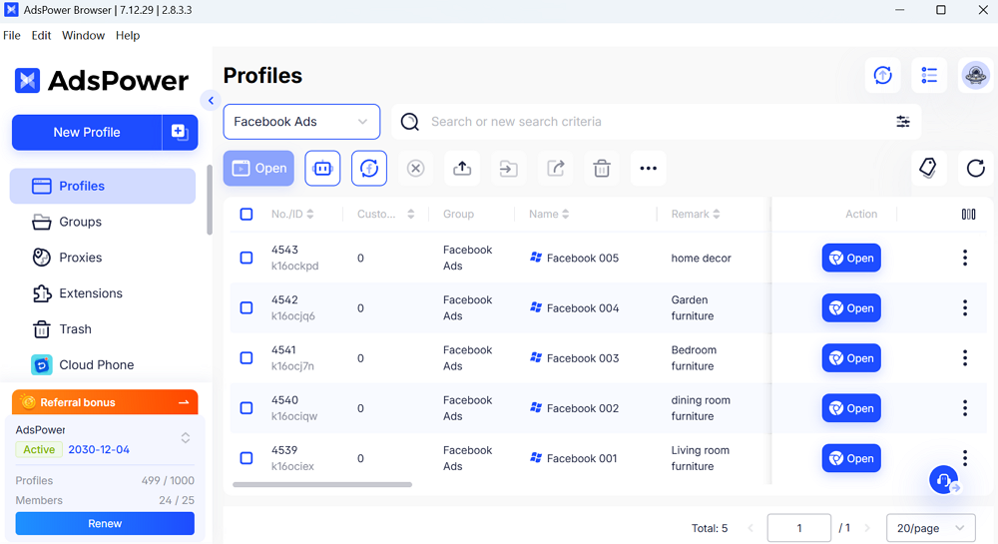Collapse the sidebar with the chevron arrow
This screenshot has width=998, height=544.
(210, 100)
